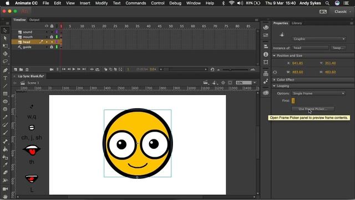Image resolution: width=355 pixels, height=200 pixels.
Task: Select the sound layer
Action: point(27,32)
